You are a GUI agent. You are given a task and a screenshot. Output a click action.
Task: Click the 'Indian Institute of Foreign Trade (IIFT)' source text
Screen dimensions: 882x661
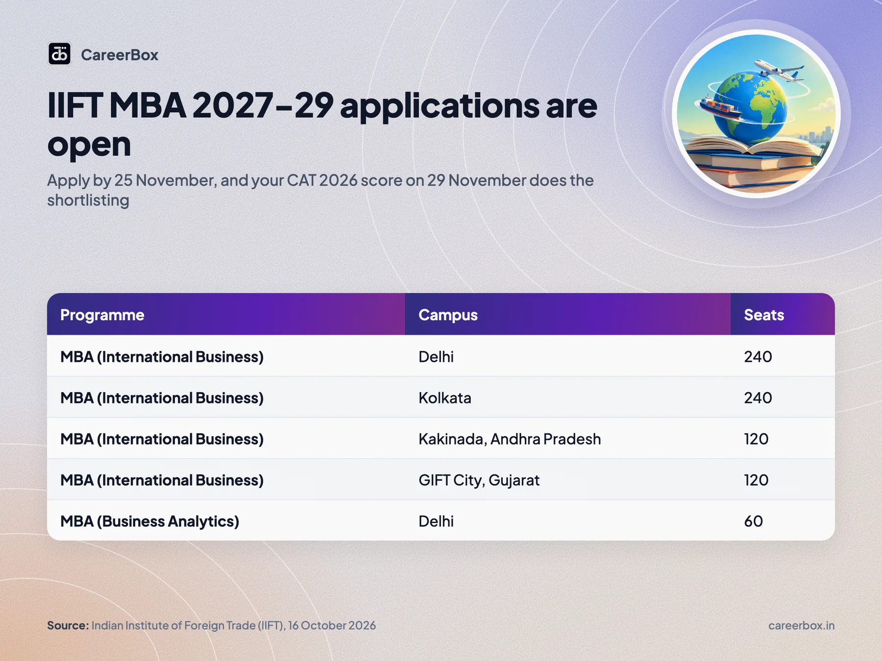(x=188, y=625)
